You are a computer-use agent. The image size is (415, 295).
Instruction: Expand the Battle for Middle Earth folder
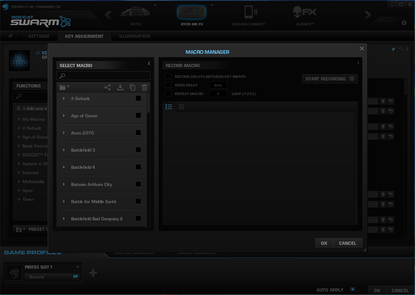click(64, 202)
